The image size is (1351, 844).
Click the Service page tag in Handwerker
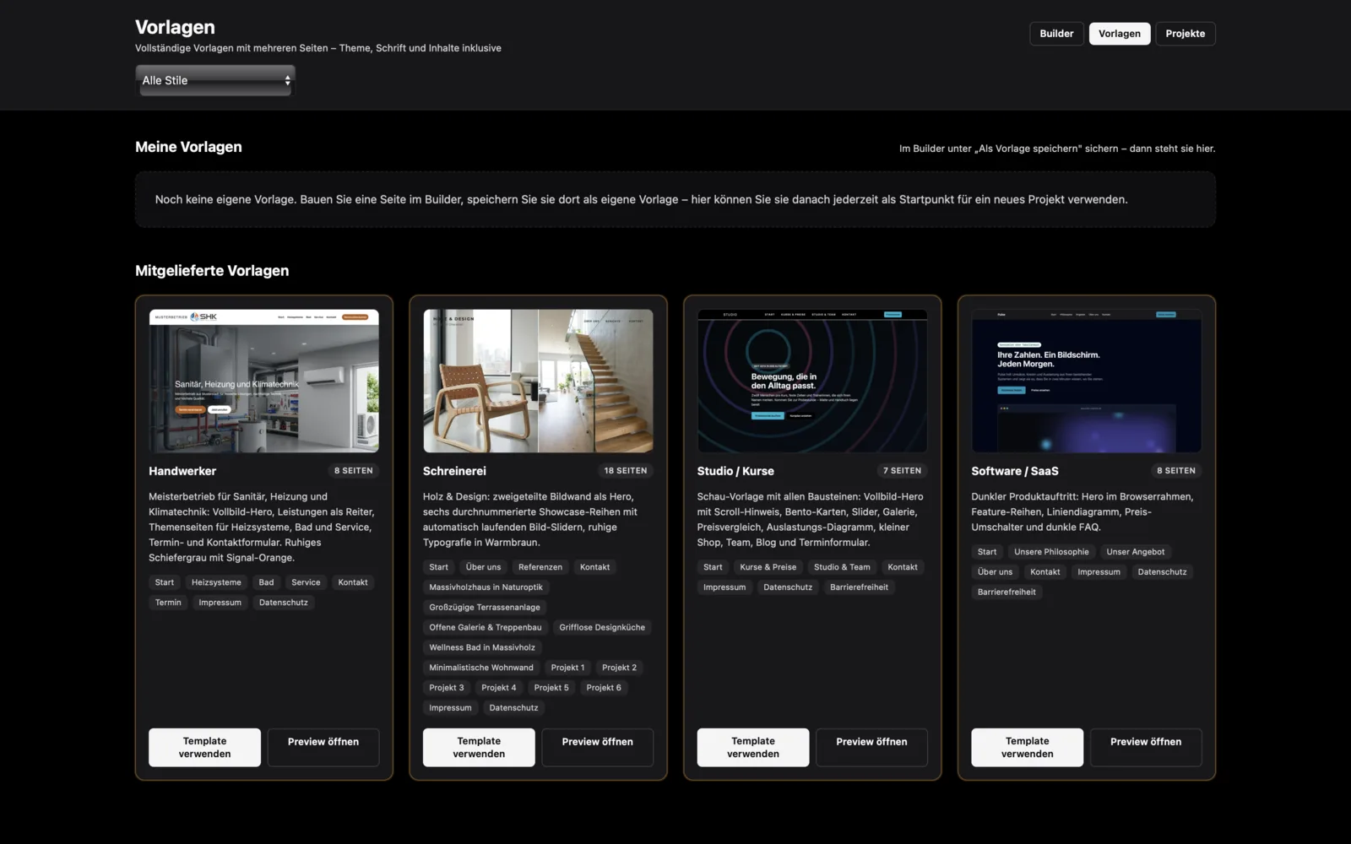coord(306,582)
